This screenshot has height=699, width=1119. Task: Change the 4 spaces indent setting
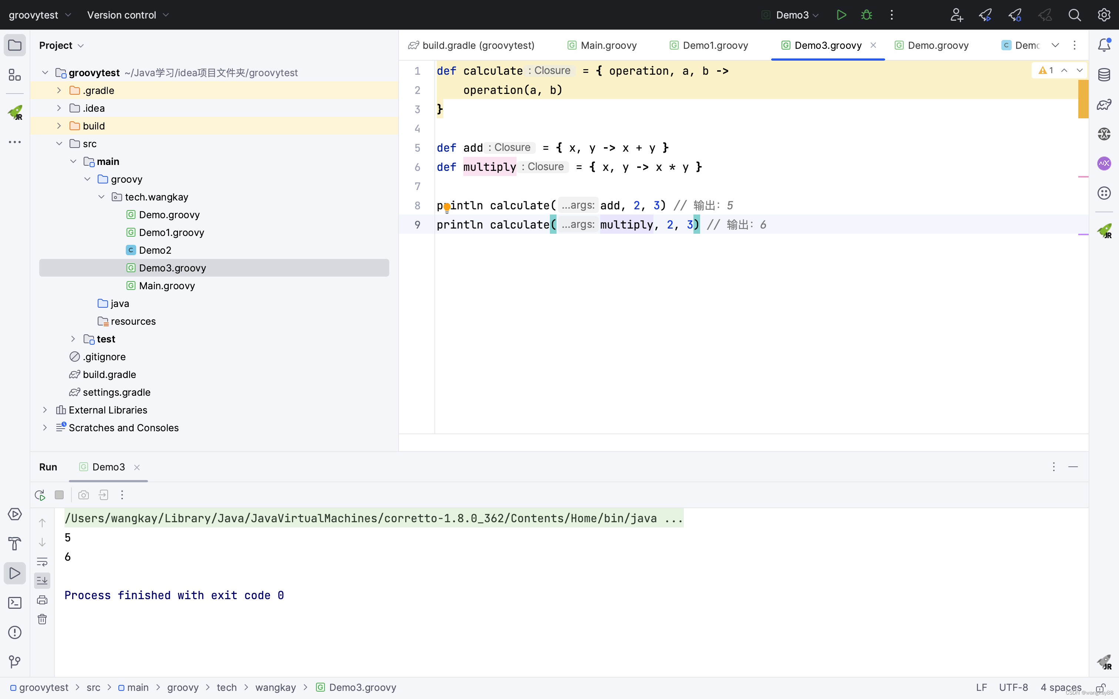[x=1061, y=688]
